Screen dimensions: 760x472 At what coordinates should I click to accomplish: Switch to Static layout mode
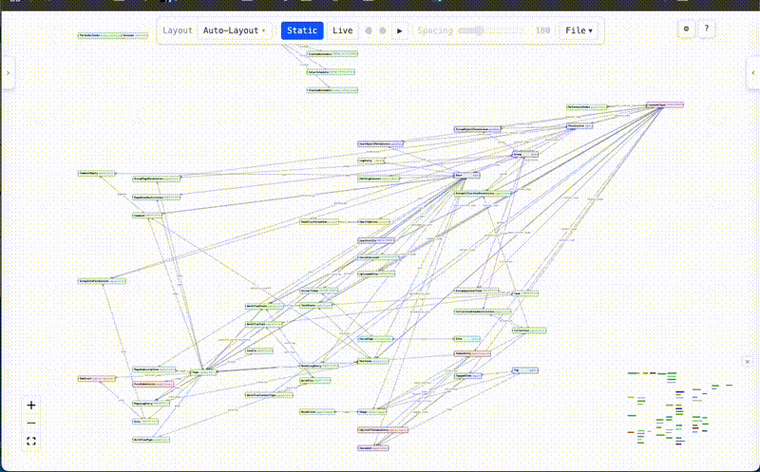pyautogui.click(x=302, y=30)
